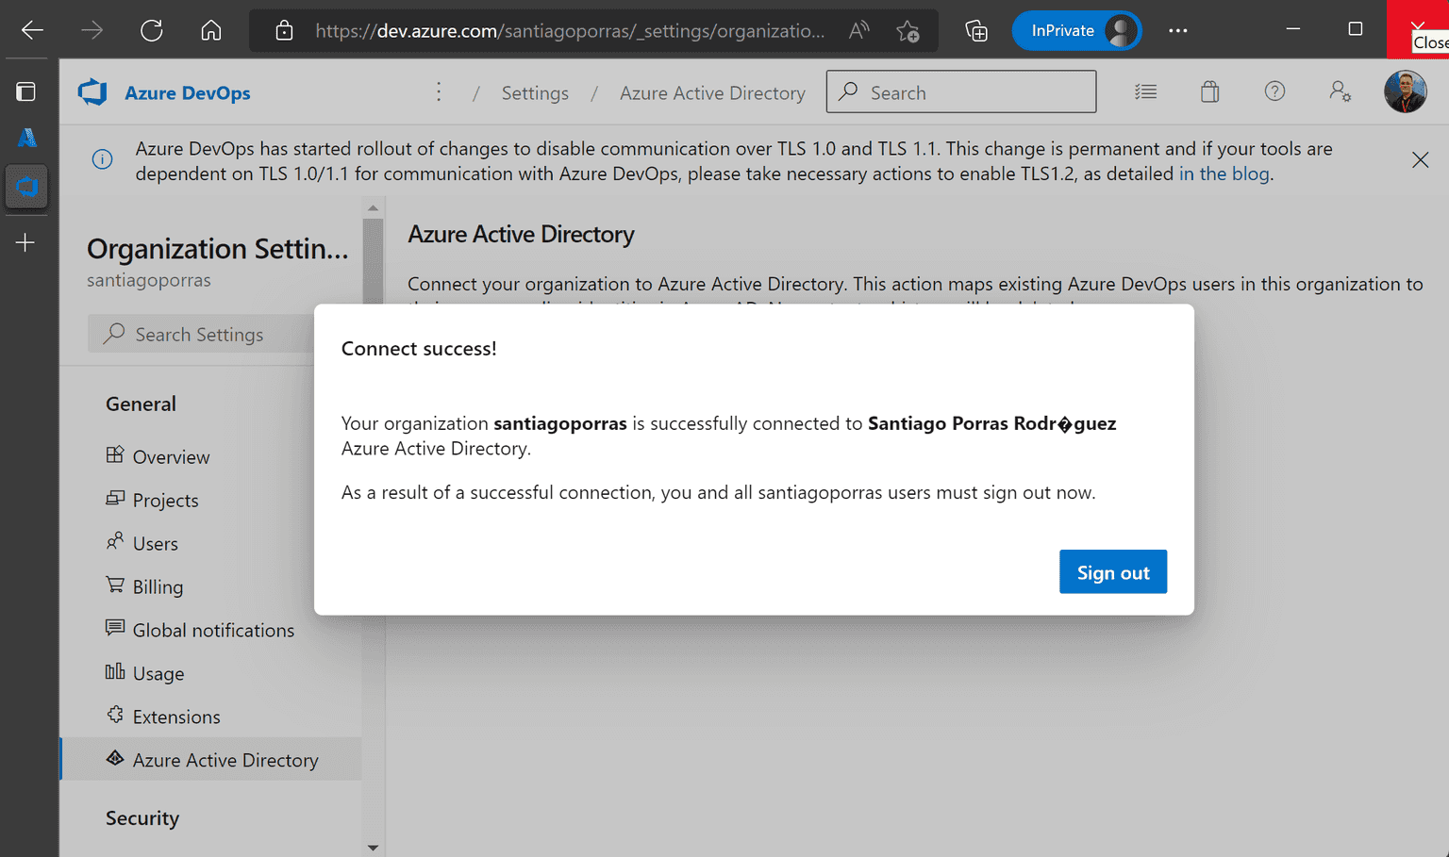Click the profile avatar picture

point(1406,91)
